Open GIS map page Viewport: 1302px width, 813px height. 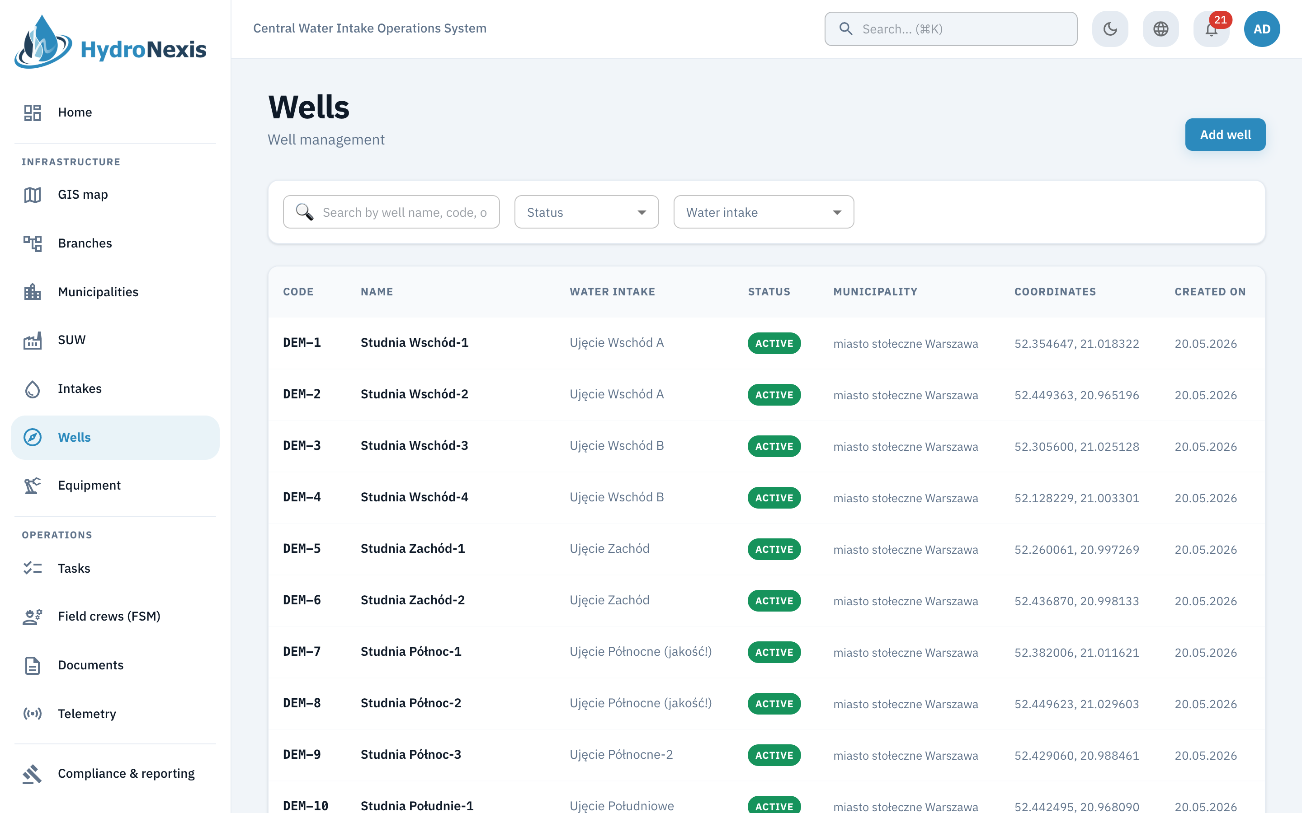(x=115, y=195)
